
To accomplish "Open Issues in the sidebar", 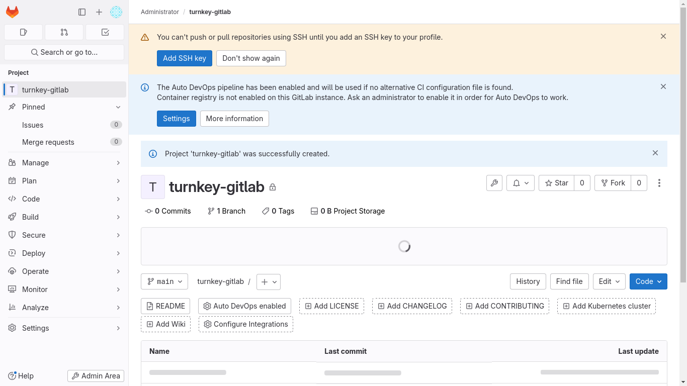I will click(33, 125).
